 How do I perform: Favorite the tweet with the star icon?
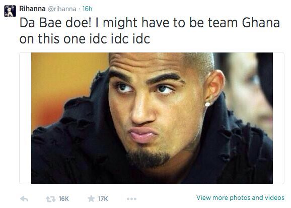(x=91, y=198)
